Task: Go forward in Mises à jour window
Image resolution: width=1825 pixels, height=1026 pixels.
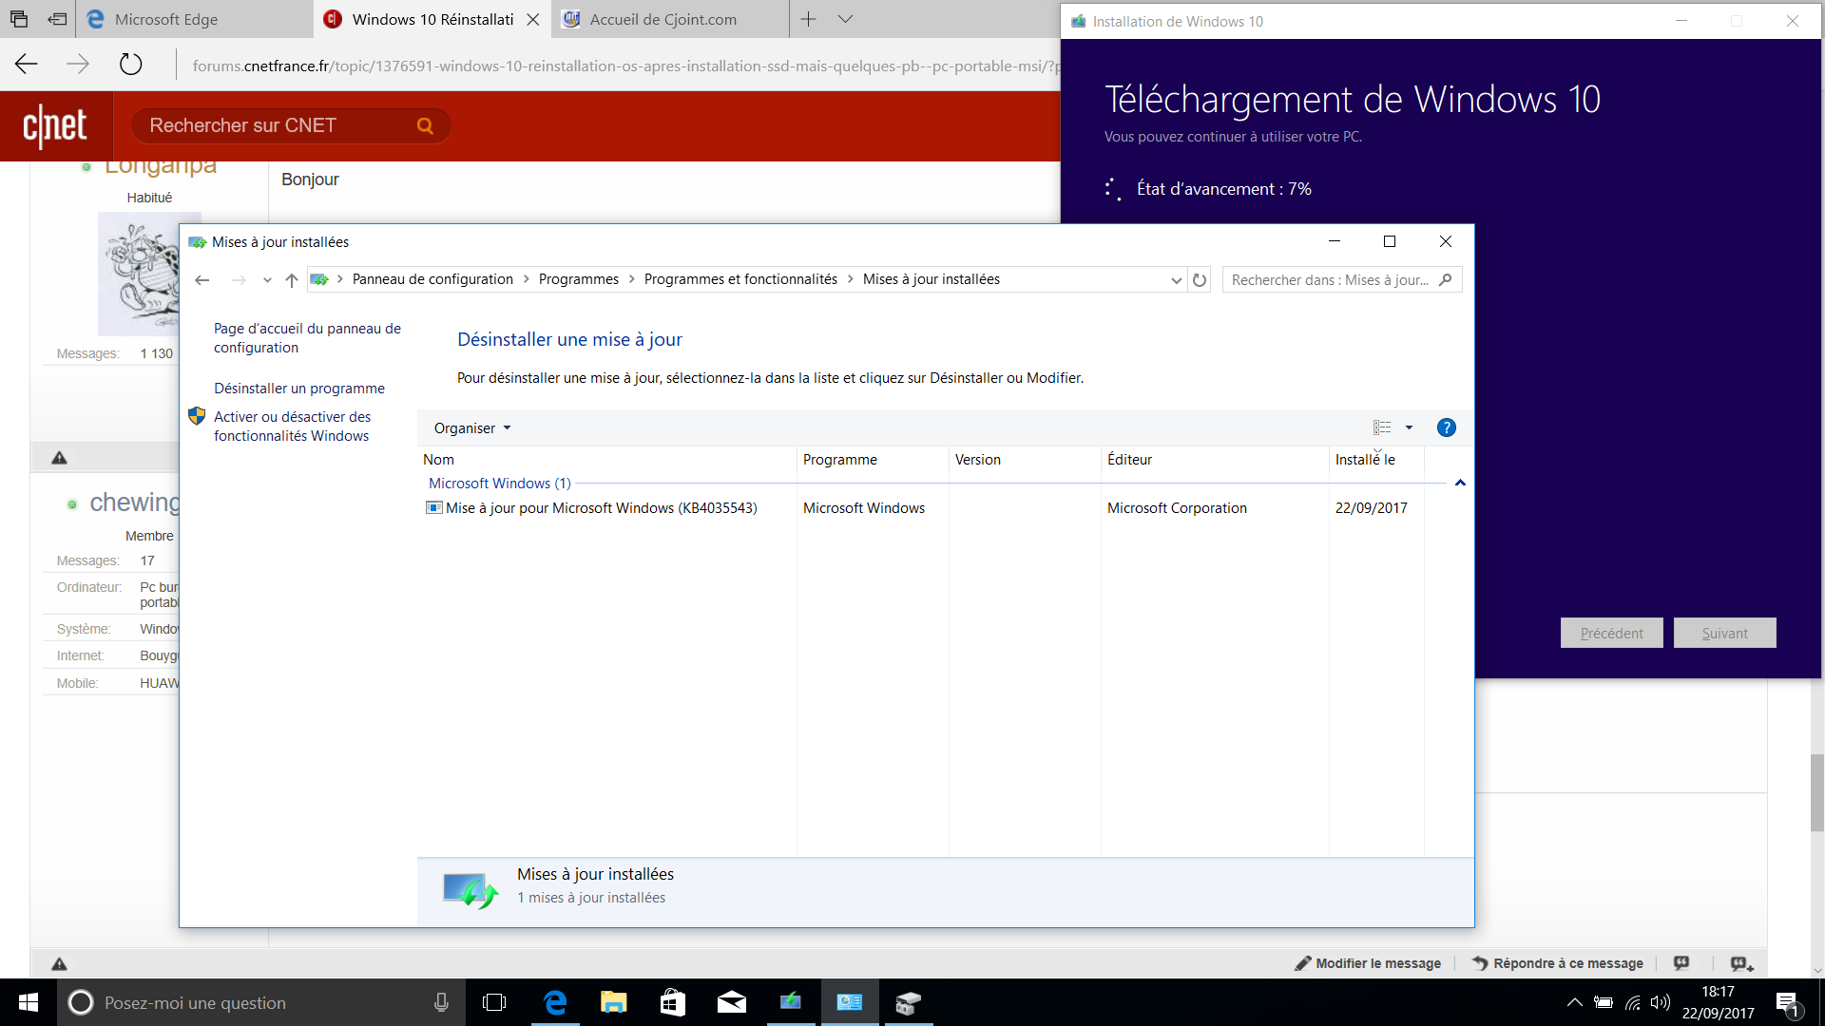Action: click(239, 279)
